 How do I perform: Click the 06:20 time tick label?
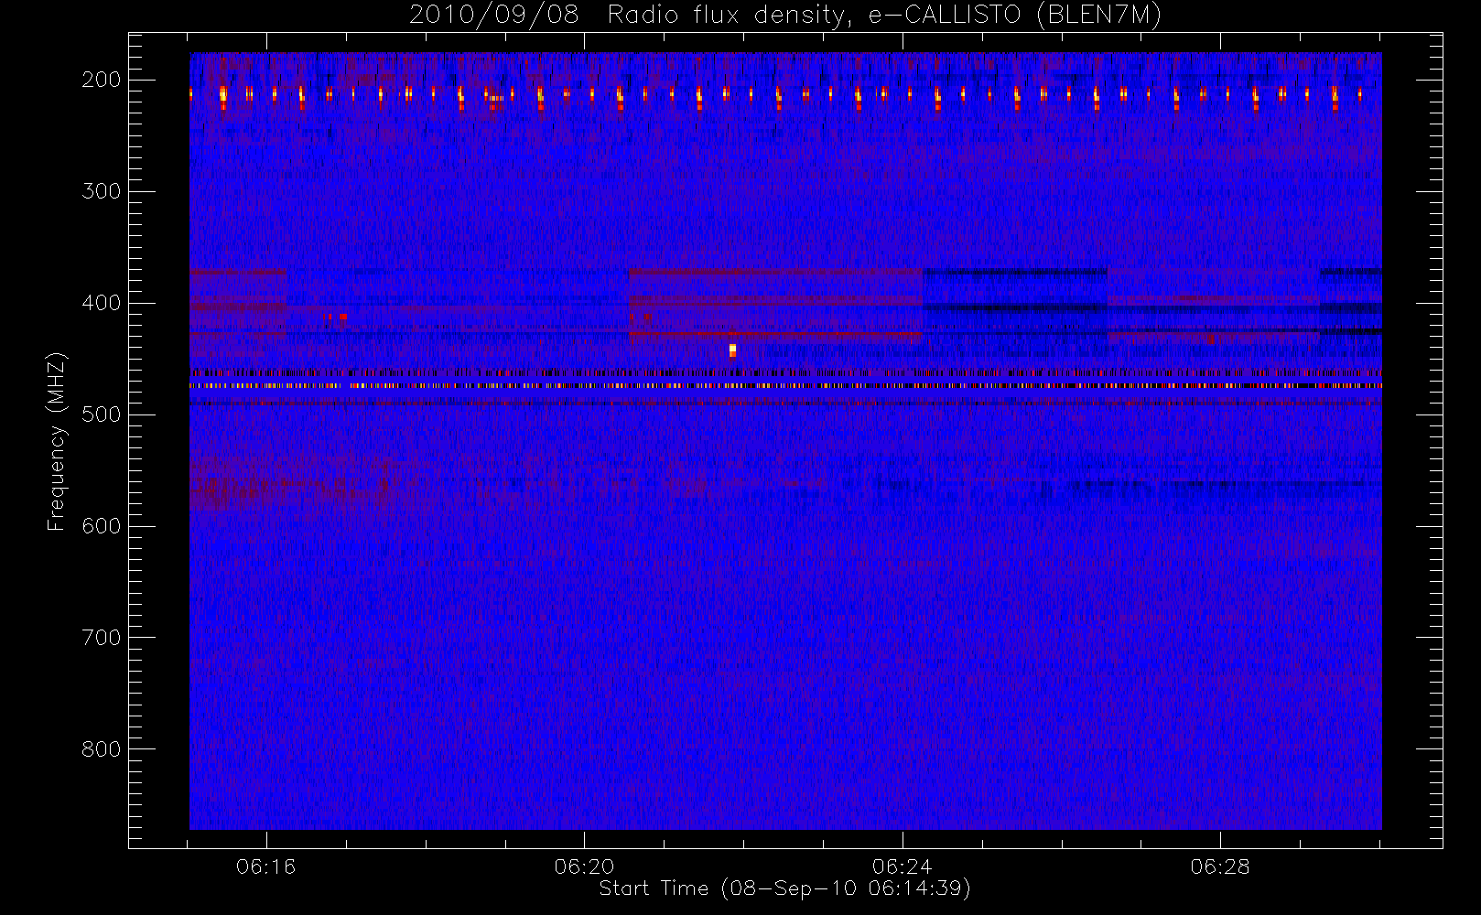pyautogui.click(x=584, y=867)
